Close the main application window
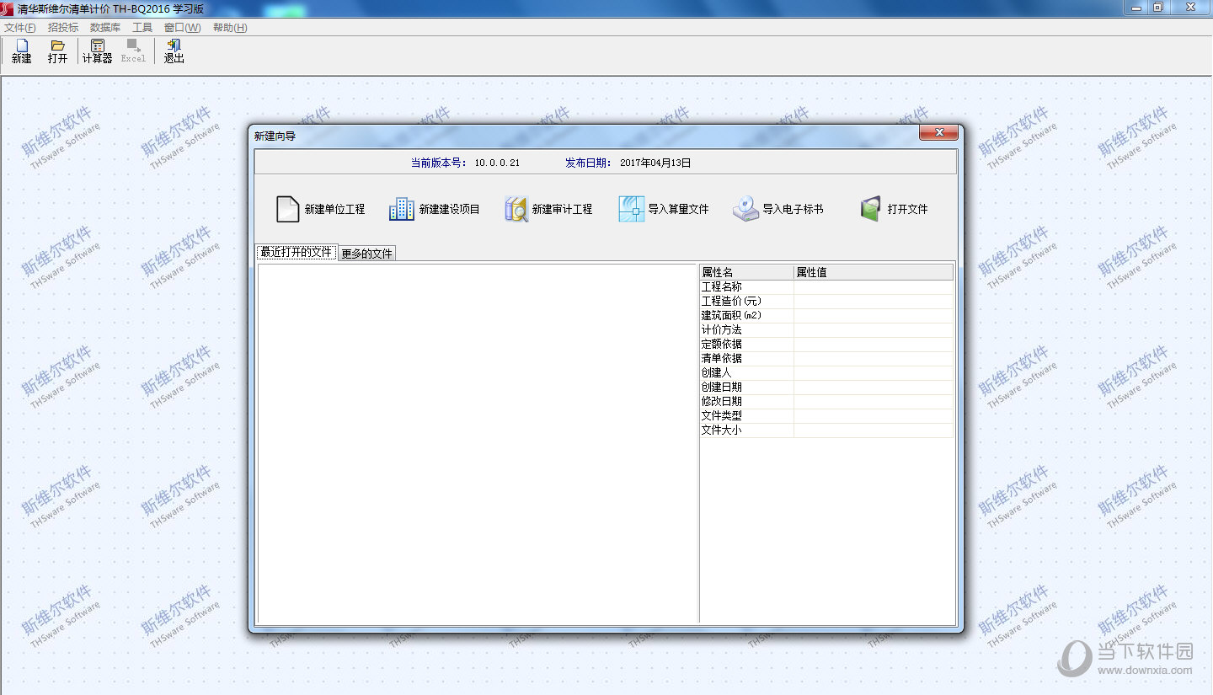Viewport: 1213px width, 695px height. point(1190,7)
